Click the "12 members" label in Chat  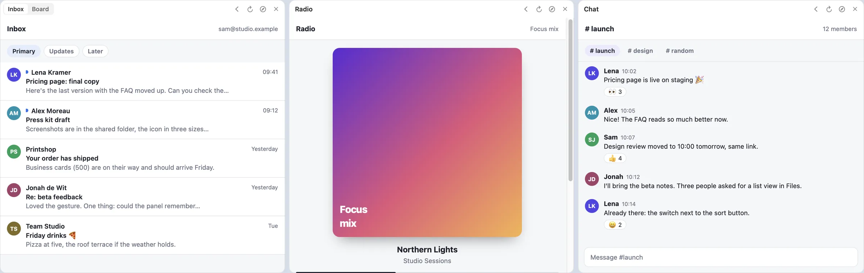840,29
